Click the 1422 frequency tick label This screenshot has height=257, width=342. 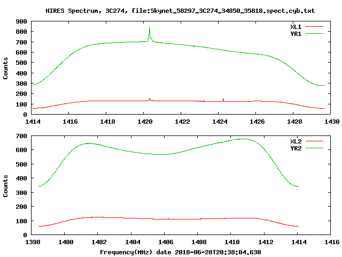182,122
